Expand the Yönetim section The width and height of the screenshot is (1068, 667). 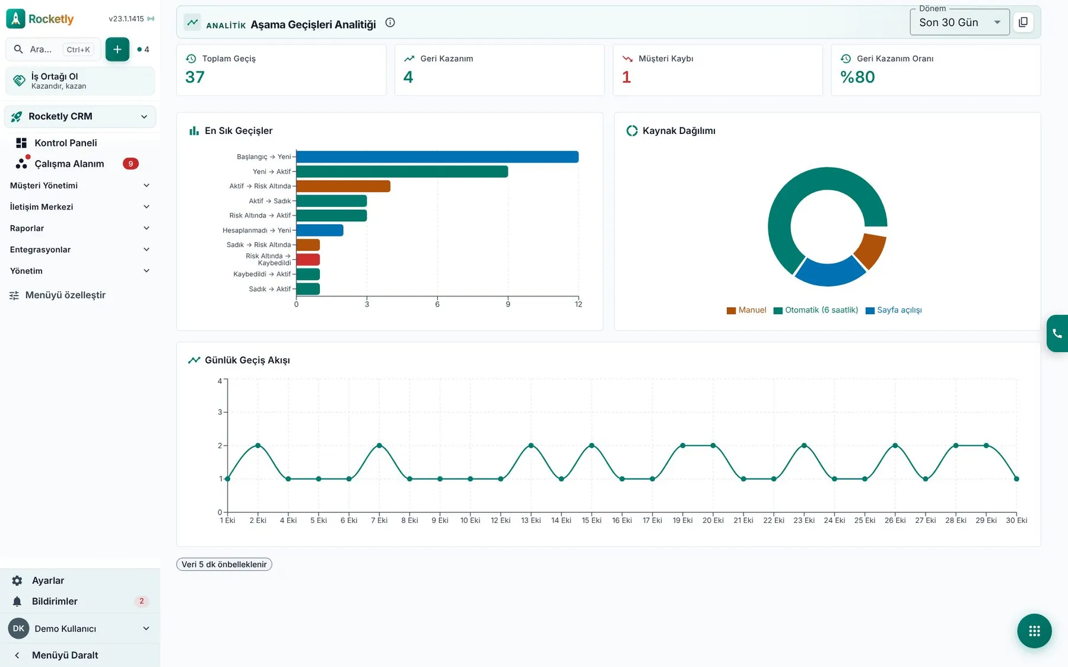tap(80, 271)
